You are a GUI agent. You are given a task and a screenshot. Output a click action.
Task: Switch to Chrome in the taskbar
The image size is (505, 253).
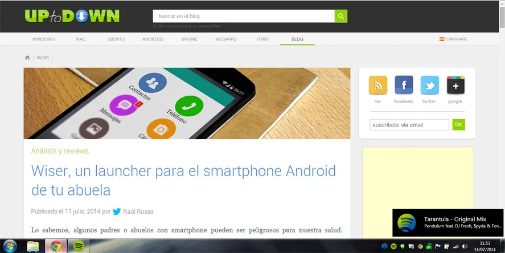tap(56, 246)
